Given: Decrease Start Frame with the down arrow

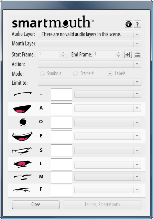Looking at the screenshot, I should pyautogui.click(x=63, y=56).
